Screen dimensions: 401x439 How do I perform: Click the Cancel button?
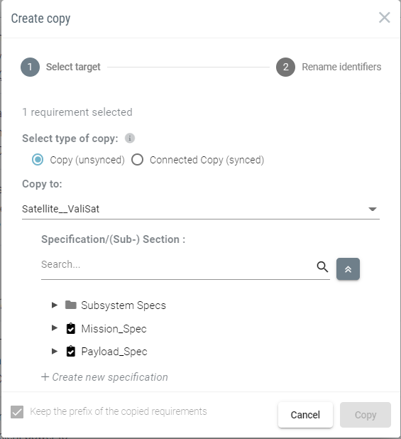[305, 415]
